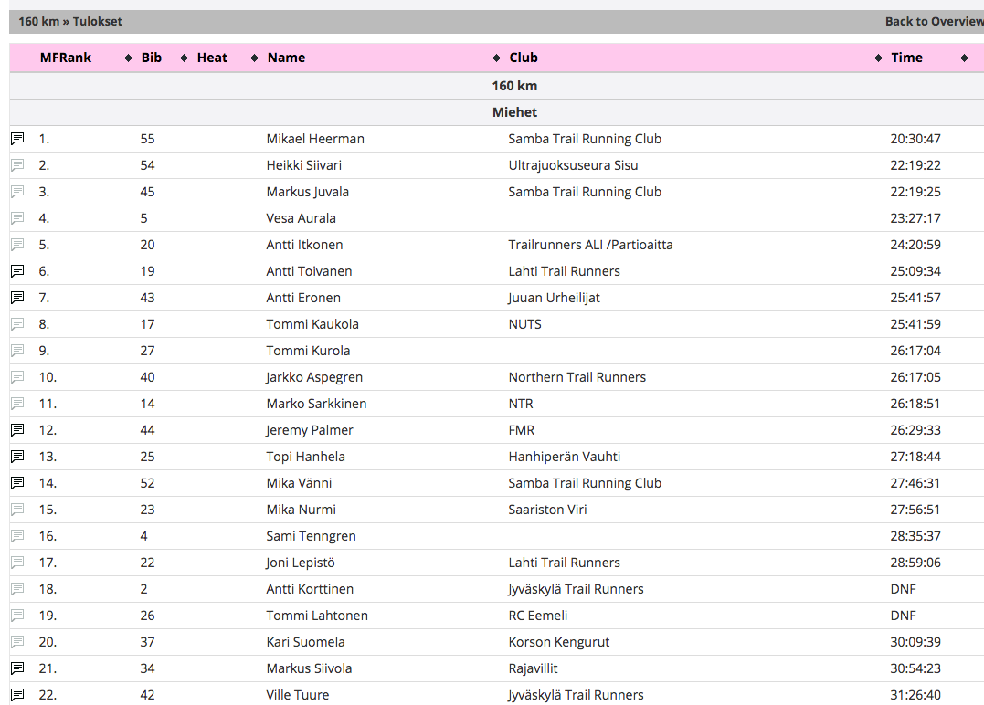This screenshot has width=984, height=705.
Task: Sort table by Heat column
Action: click(x=212, y=58)
